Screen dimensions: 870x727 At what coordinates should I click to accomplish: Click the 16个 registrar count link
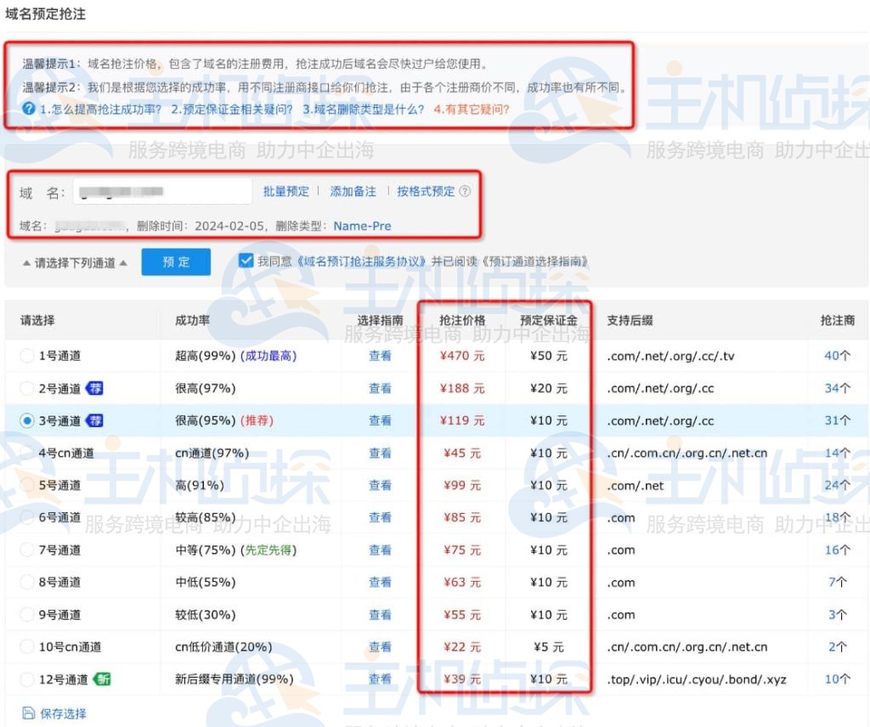click(837, 550)
